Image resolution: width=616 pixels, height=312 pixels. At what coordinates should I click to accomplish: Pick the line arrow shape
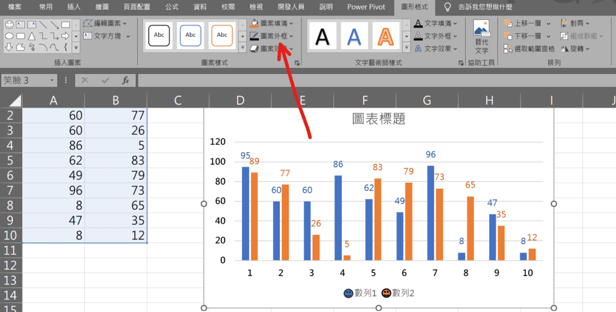pos(54,25)
